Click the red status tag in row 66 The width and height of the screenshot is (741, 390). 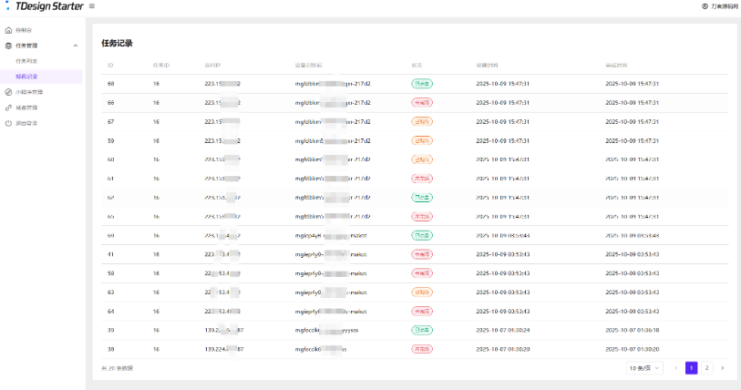[422, 102]
